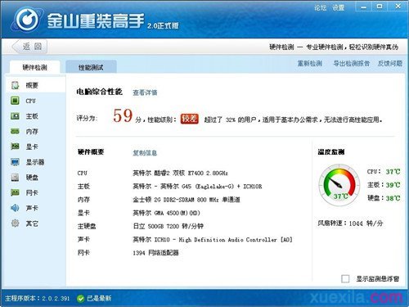Click motherboard temperature 39℃
Viewport: 409px width, 307px height.
393,185
